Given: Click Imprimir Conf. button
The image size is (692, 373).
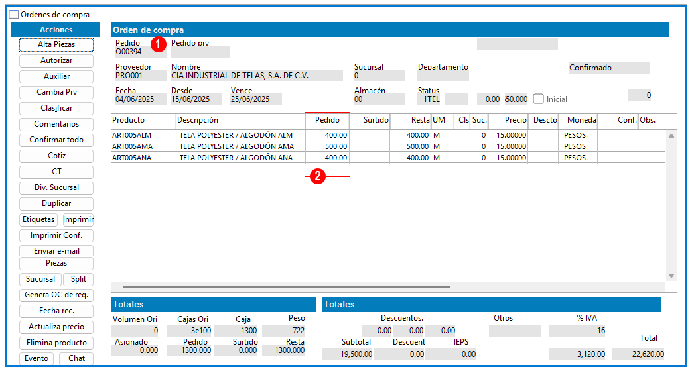Looking at the screenshot, I should (x=56, y=235).
